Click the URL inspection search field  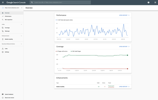point(60,2)
